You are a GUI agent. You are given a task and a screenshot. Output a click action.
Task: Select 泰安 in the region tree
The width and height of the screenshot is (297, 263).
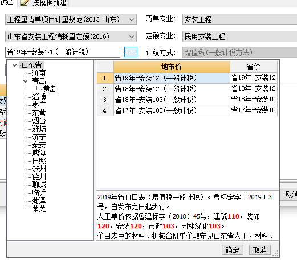39,145
